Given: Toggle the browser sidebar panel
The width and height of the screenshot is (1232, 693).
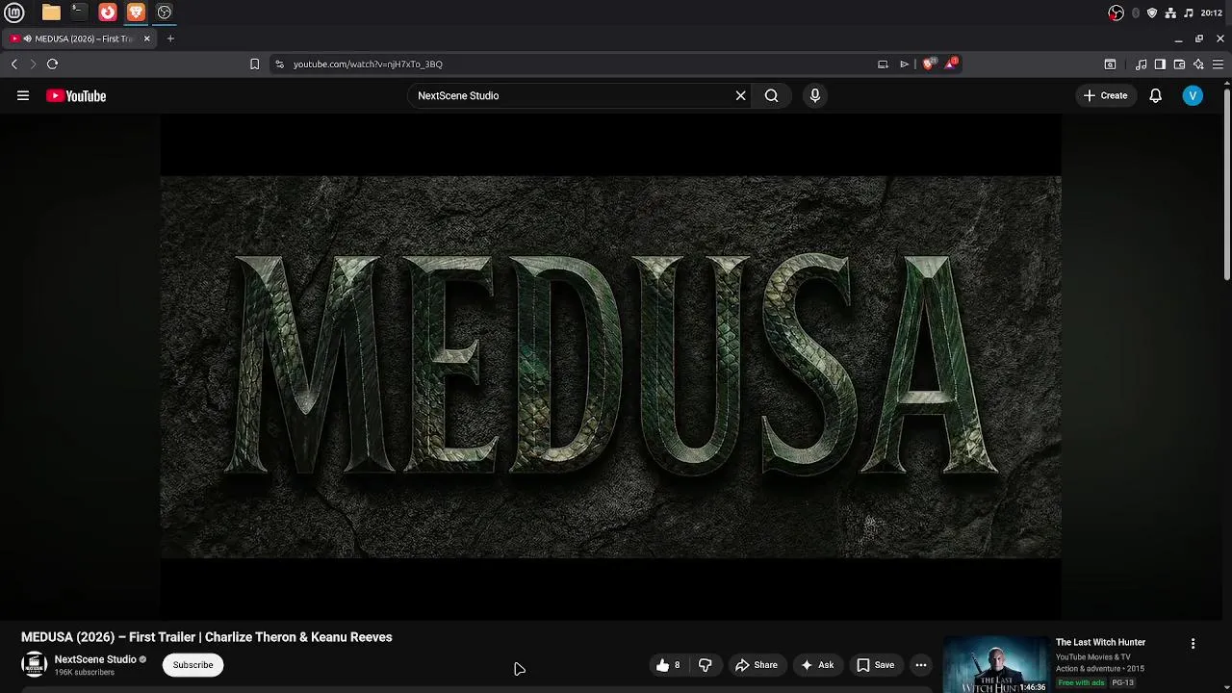Looking at the screenshot, I should click(x=1160, y=64).
